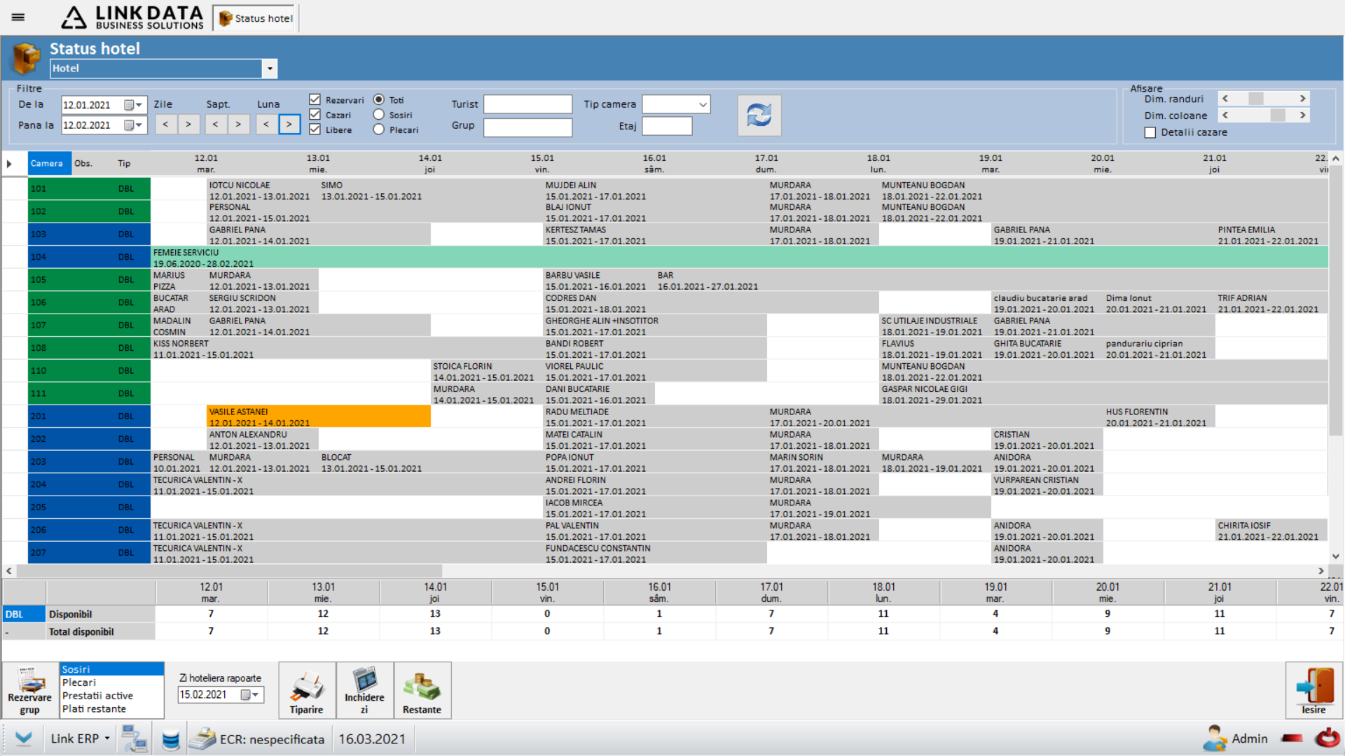Select the Plecari radio button
This screenshot has width=1345, height=756.
[x=379, y=129]
